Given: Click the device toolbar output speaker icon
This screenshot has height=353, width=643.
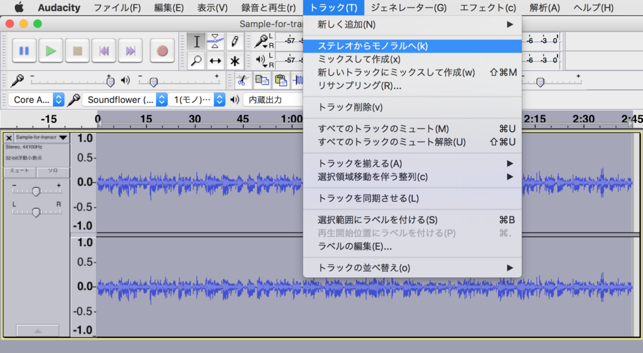Looking at the screenshot, I should (235, 100).
